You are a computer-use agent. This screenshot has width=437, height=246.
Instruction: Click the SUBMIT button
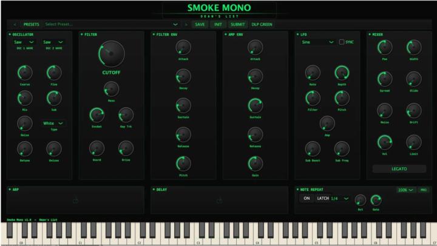(x=238, y=24)
